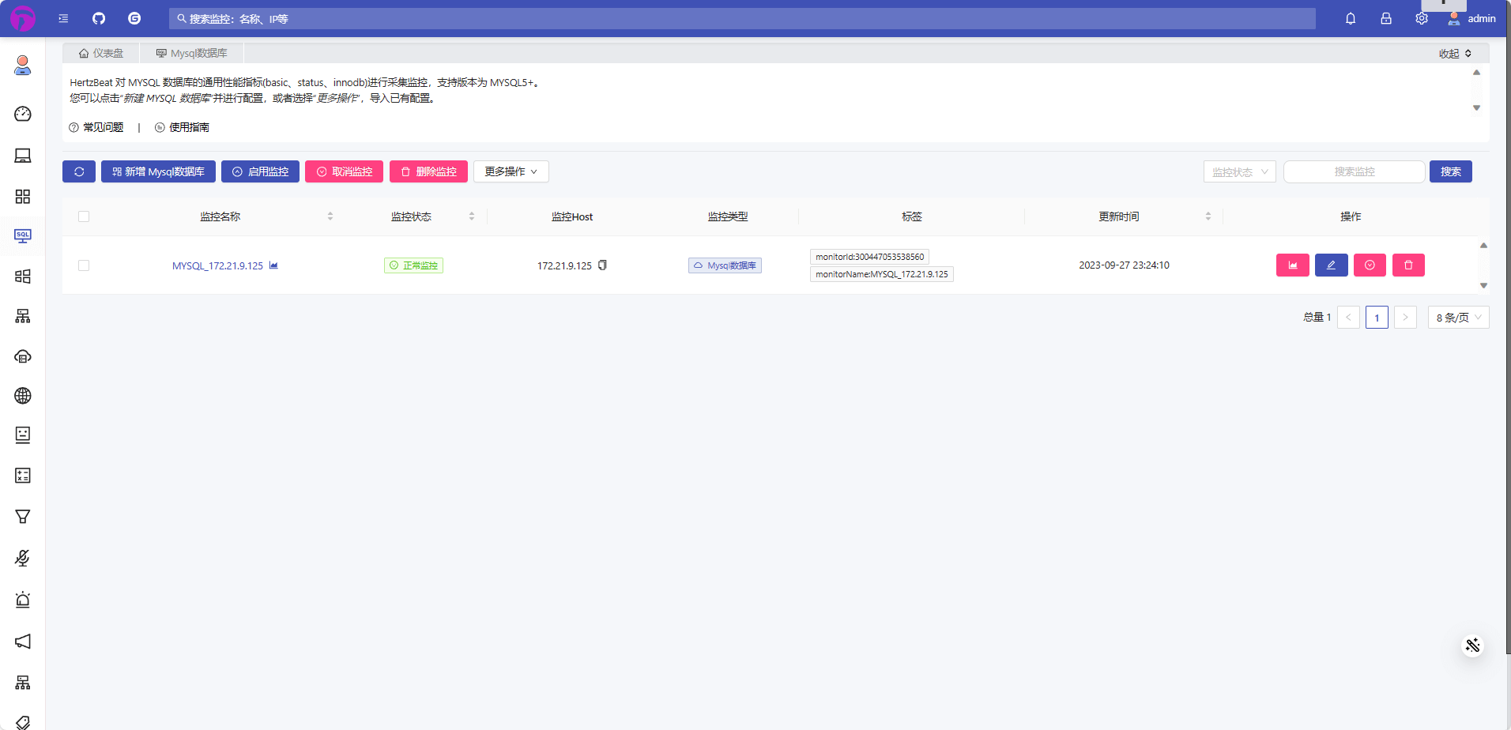Viewport: 1511px width, 730px height.
Task: Cancel monitoring via the circle icon in operations column
Action: (1370, 265)
